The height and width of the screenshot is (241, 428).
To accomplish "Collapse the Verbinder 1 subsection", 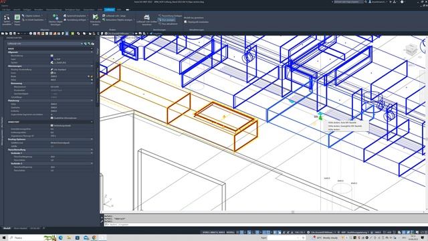I will tap(92, 153).
